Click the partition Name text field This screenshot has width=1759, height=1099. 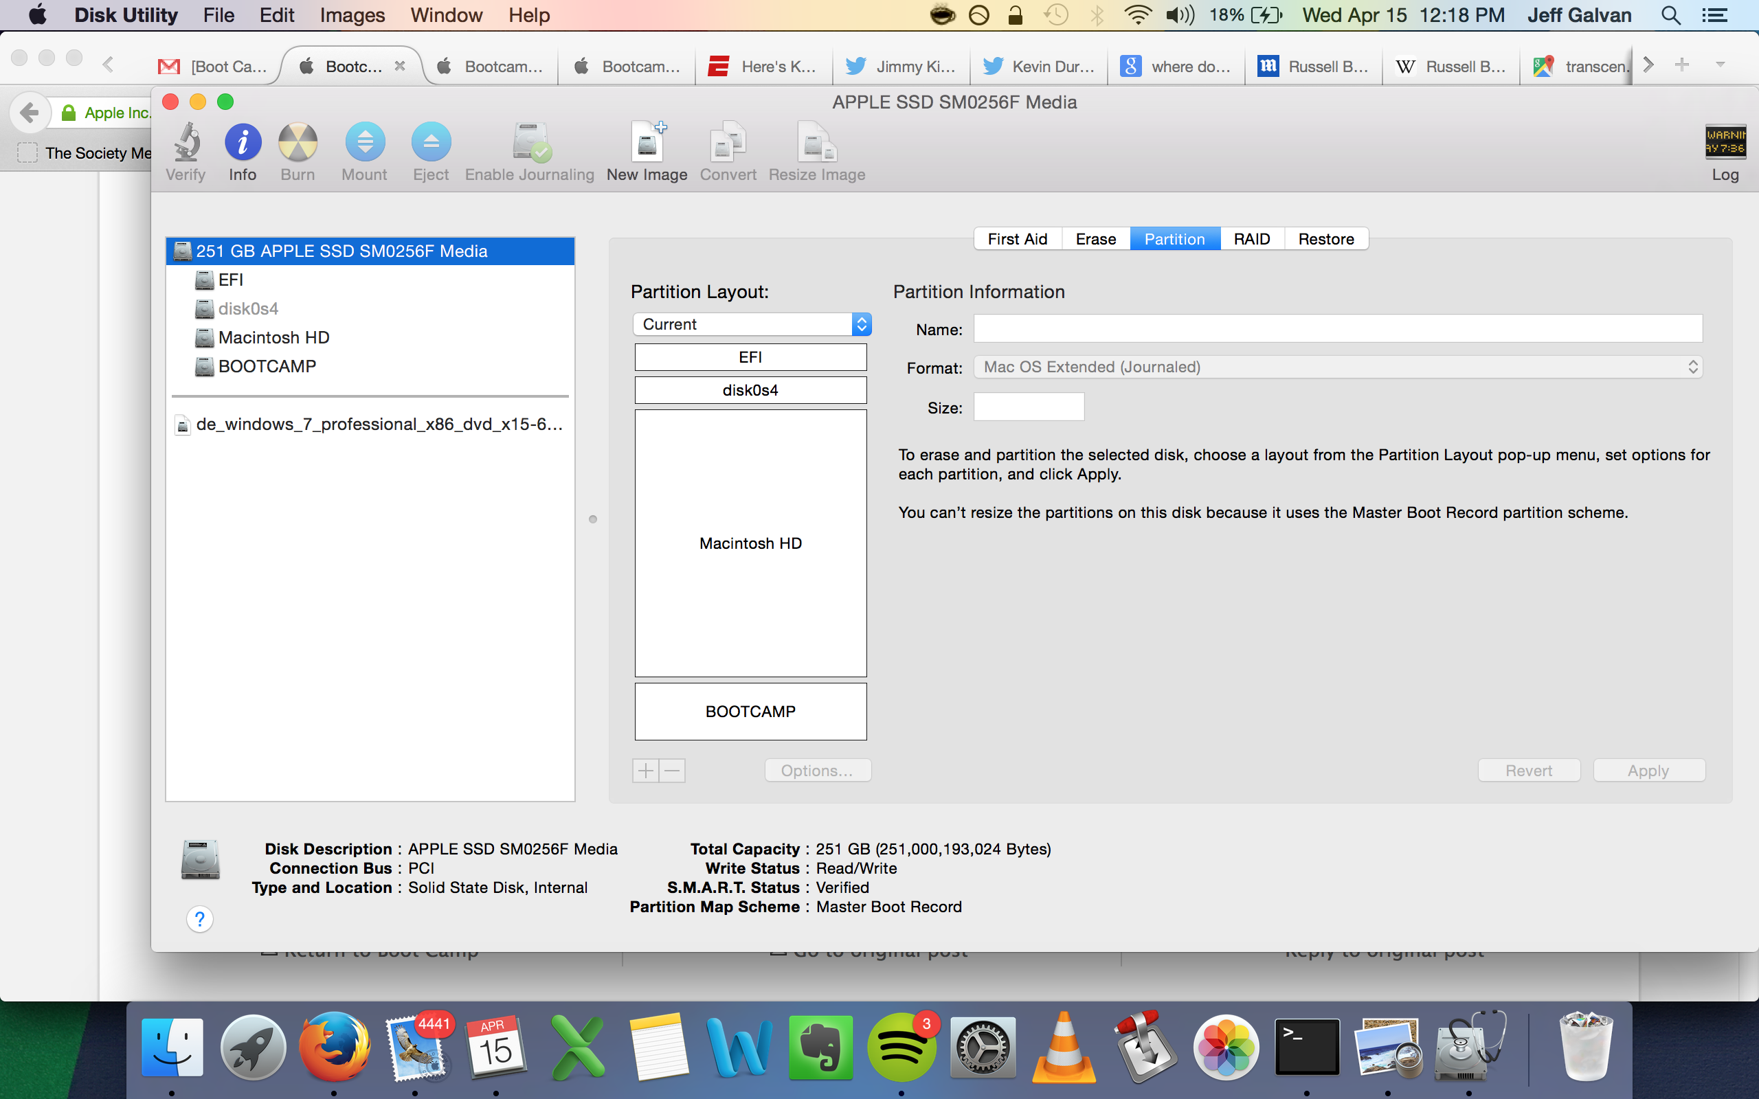[x=1337, y=329]
